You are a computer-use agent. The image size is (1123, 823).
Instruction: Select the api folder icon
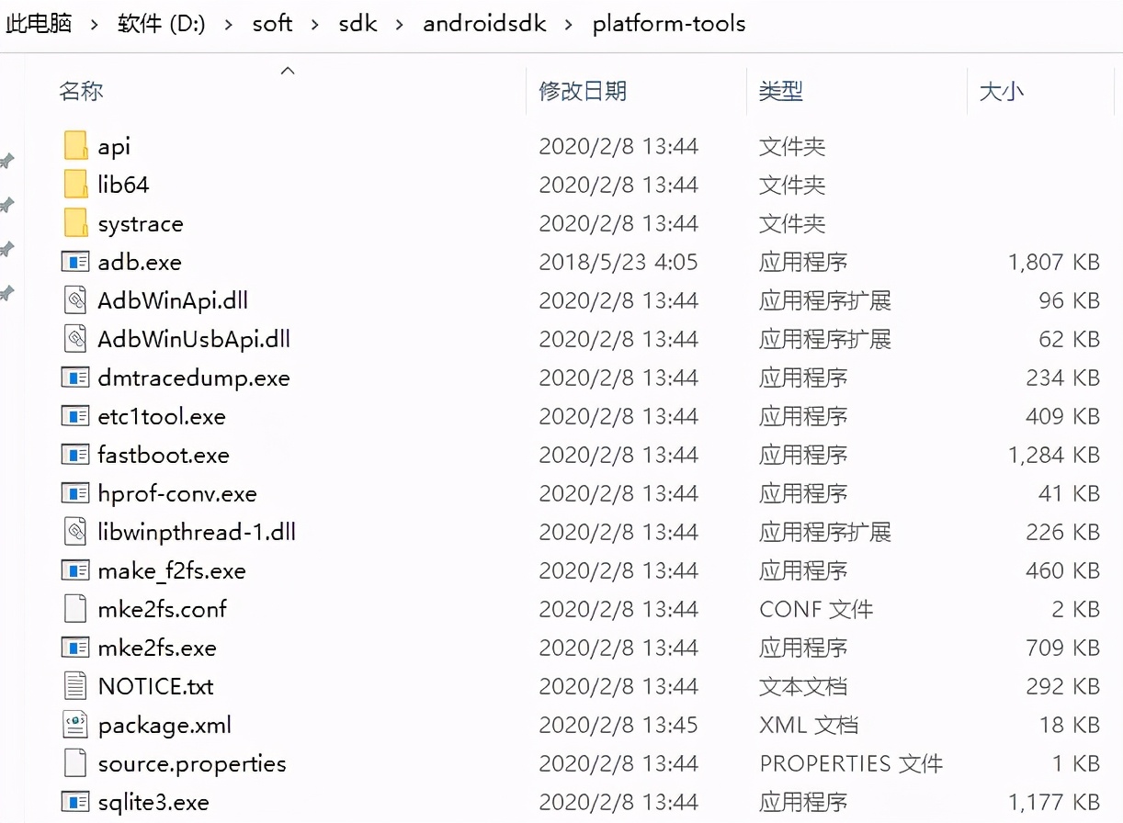pos(76,146)
